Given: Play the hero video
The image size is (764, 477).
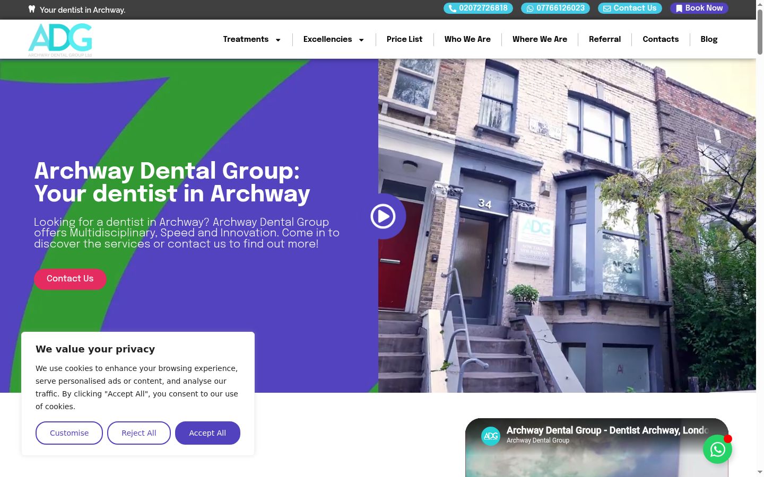Looking at the screenshot, I should click(x=383, y=216).
